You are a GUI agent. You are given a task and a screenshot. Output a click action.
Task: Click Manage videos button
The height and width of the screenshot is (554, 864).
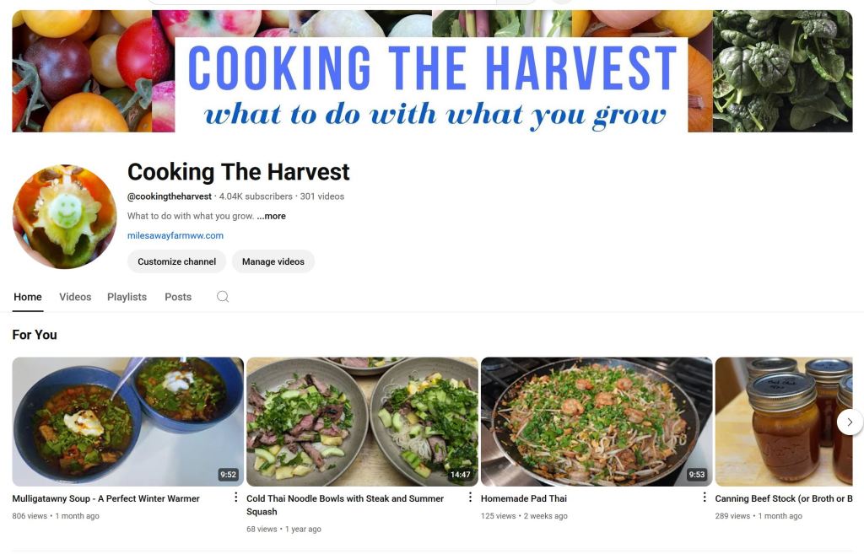273,261
